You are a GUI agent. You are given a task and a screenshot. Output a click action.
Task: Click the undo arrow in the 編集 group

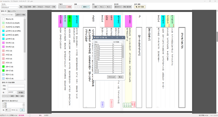pos(76,7)
